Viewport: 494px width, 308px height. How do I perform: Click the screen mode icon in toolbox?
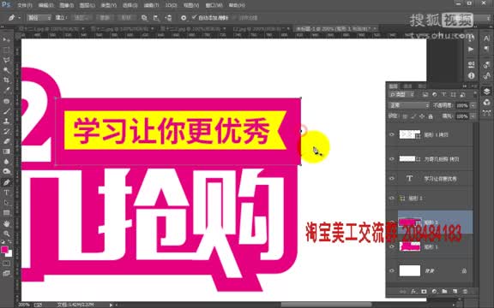tap(6, 274)
